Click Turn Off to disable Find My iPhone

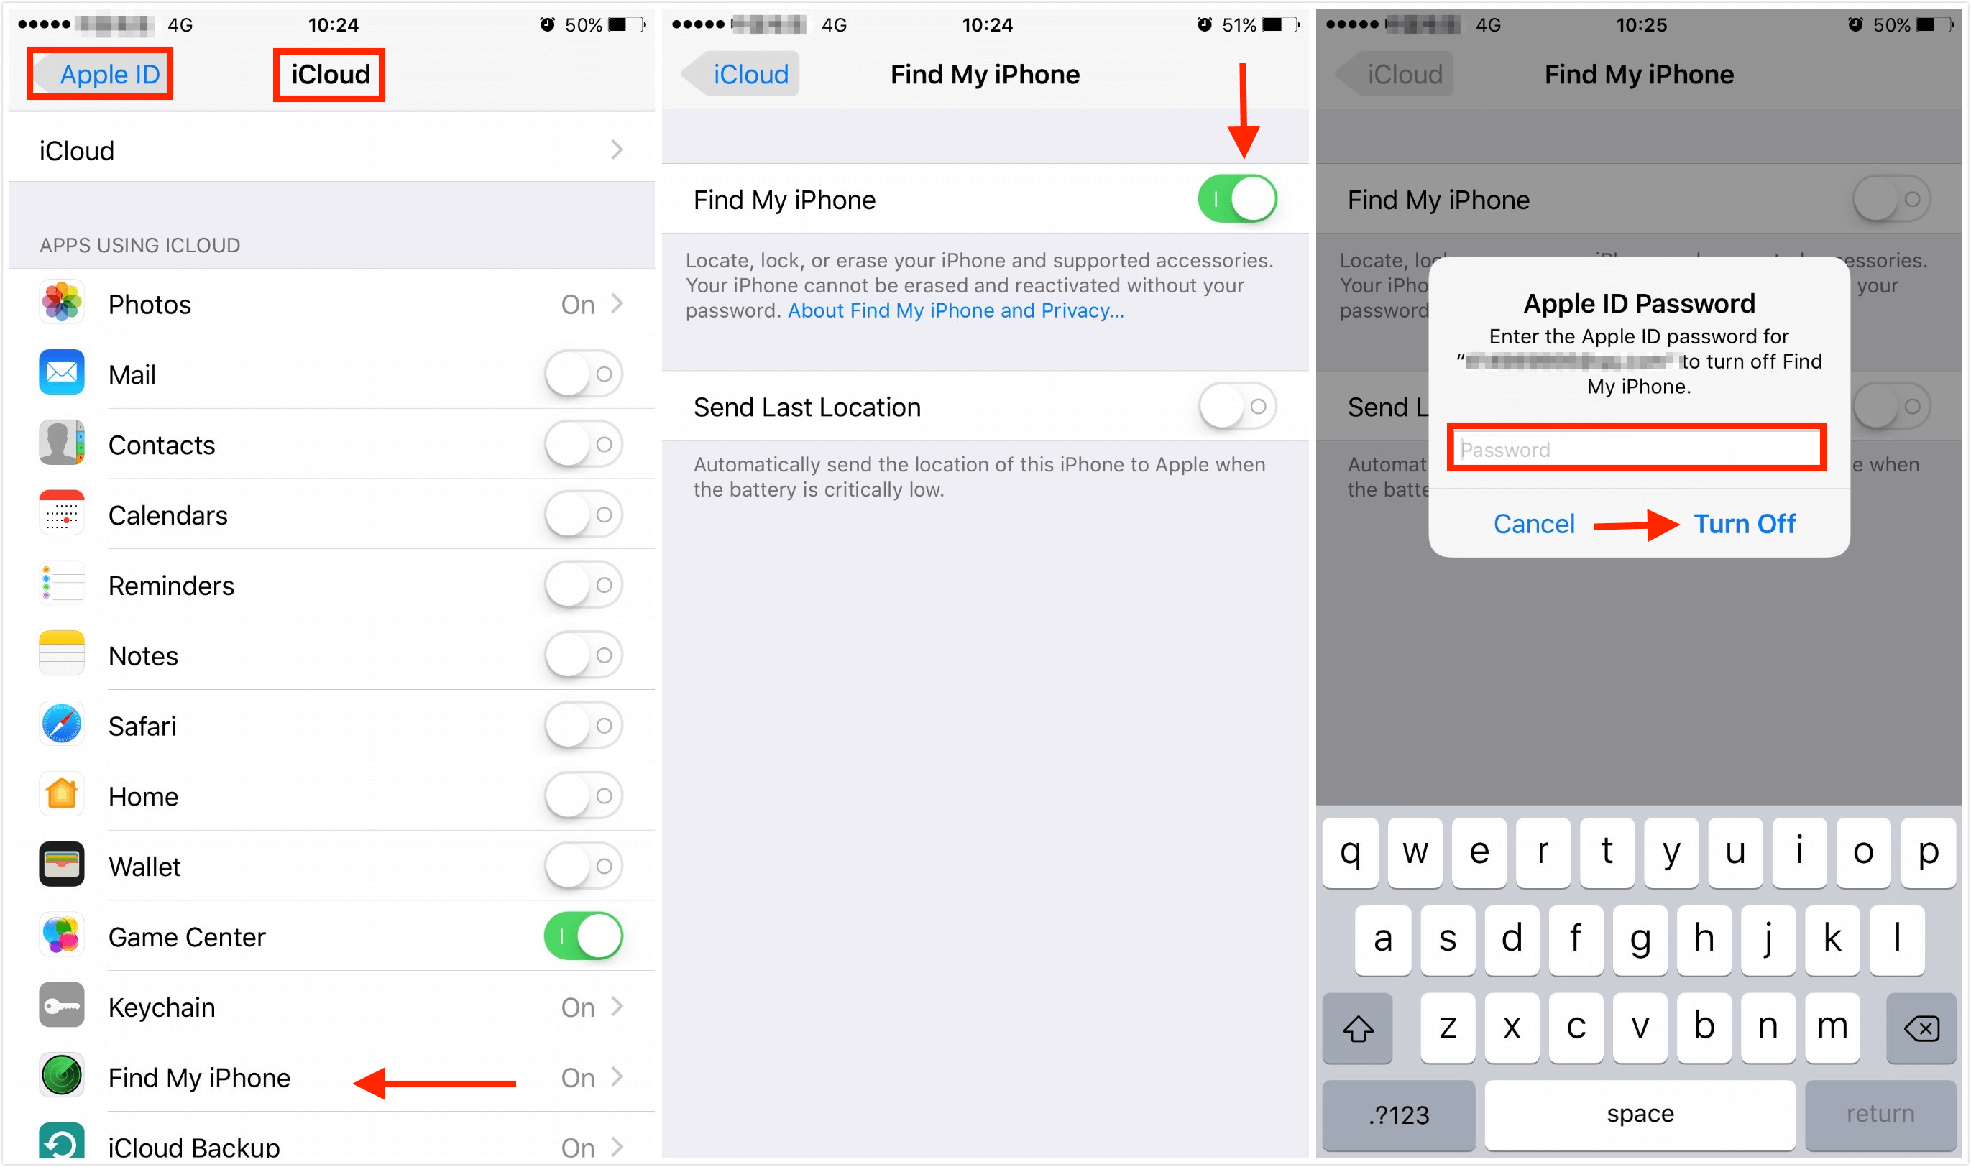click(x=1747, y=522)
